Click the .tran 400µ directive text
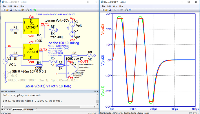Screen dimensions: 200x114 57,37
